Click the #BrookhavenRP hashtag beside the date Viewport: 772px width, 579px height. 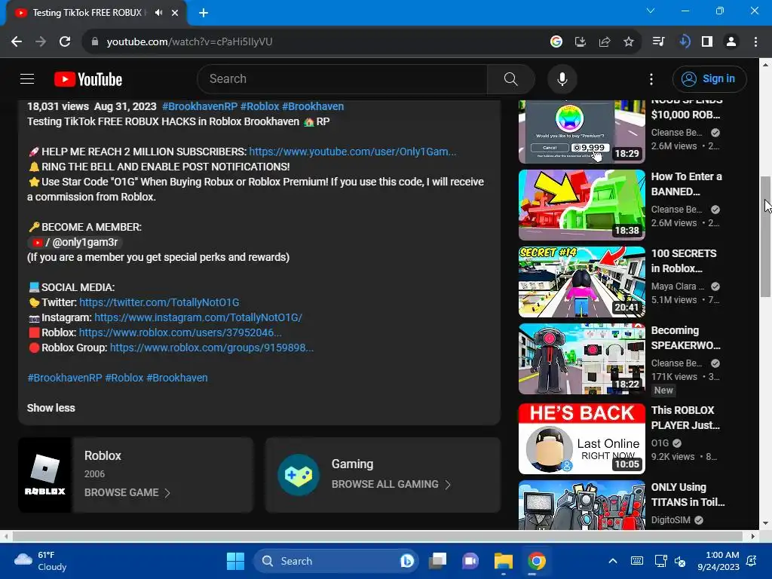(200, 106)
